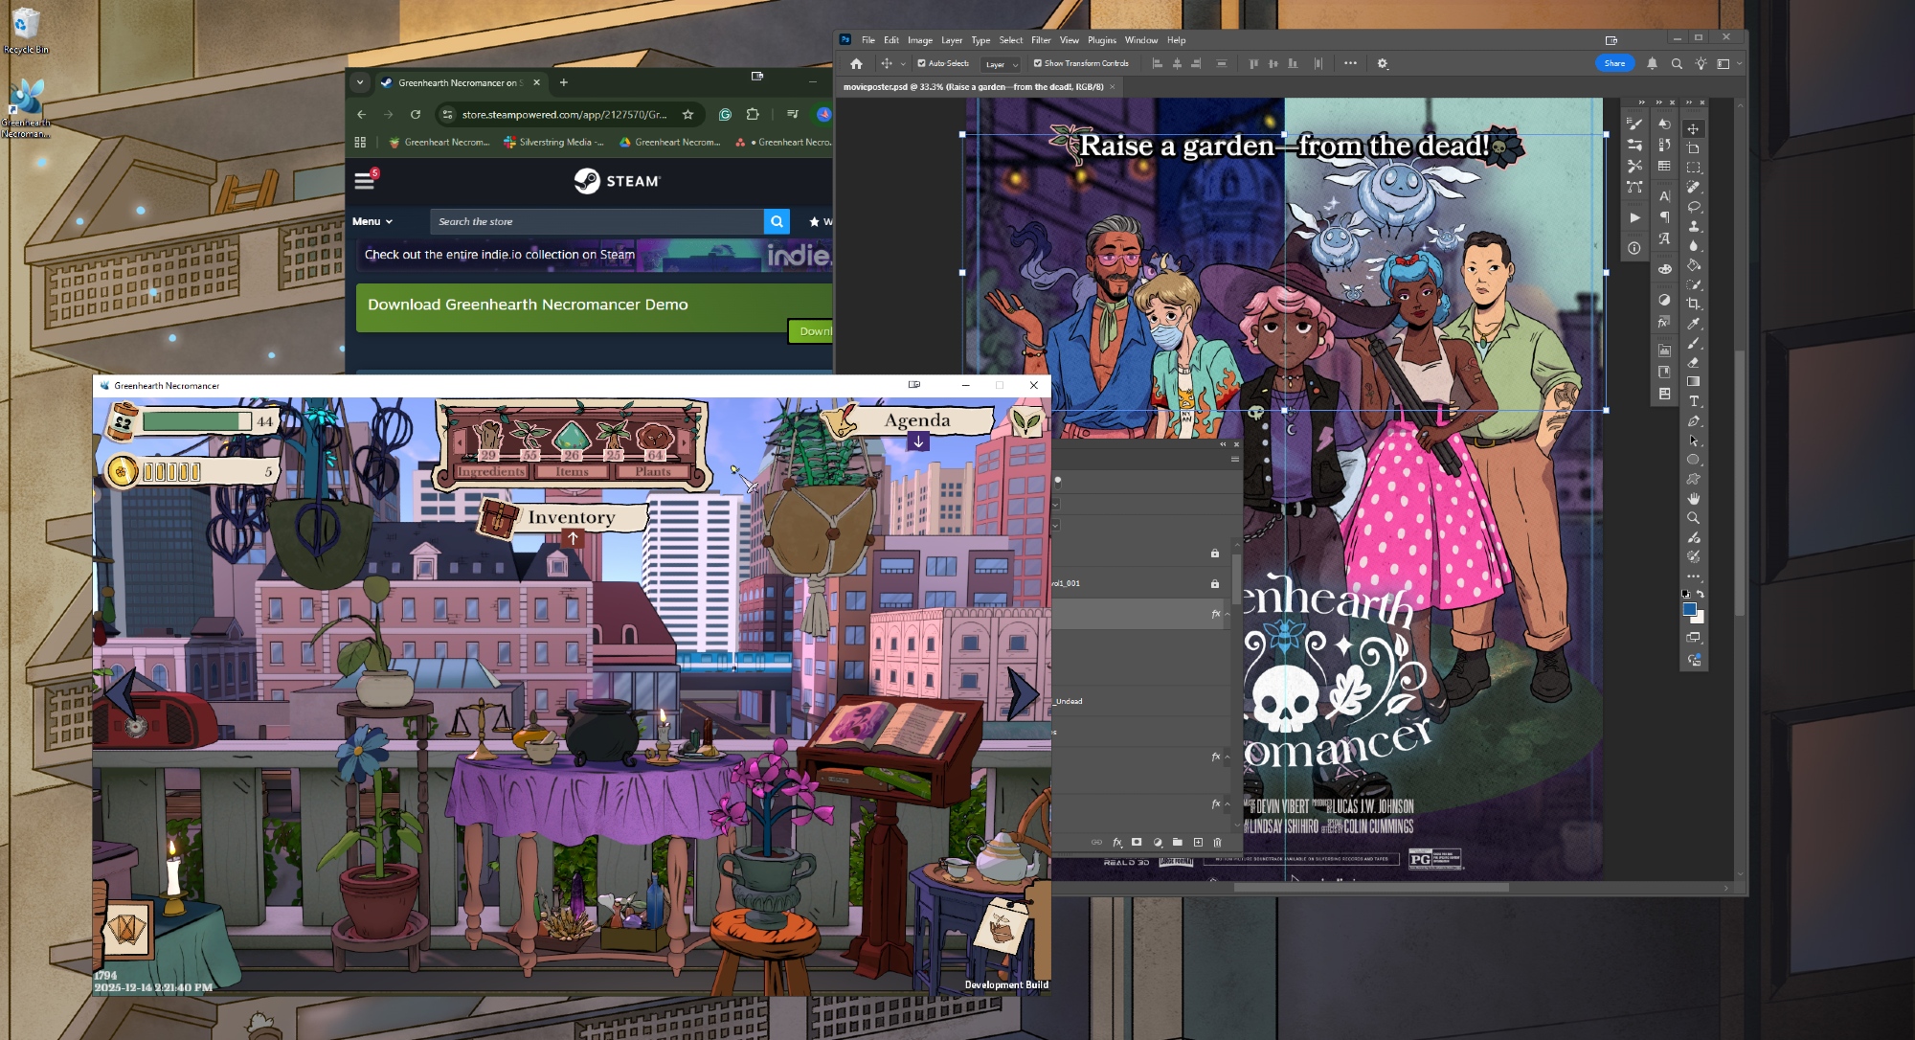This screenshot has height=1040, width=1915.
Task: Toggle Chrome bookmark star for this page
Action: [687, 115]
